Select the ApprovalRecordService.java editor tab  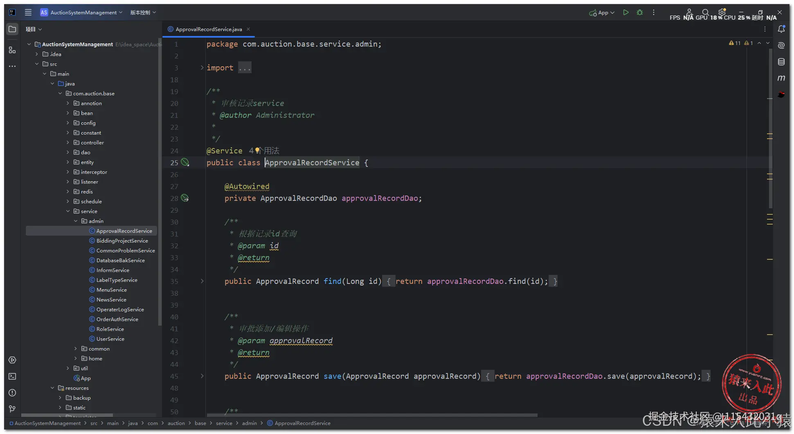click(x=208, y=29)
